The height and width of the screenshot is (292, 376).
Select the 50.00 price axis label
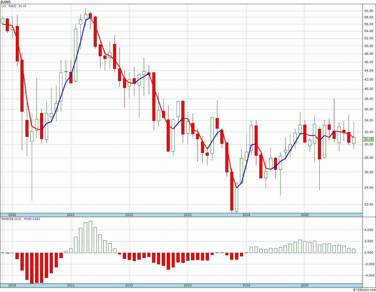[x=369, y=46]
